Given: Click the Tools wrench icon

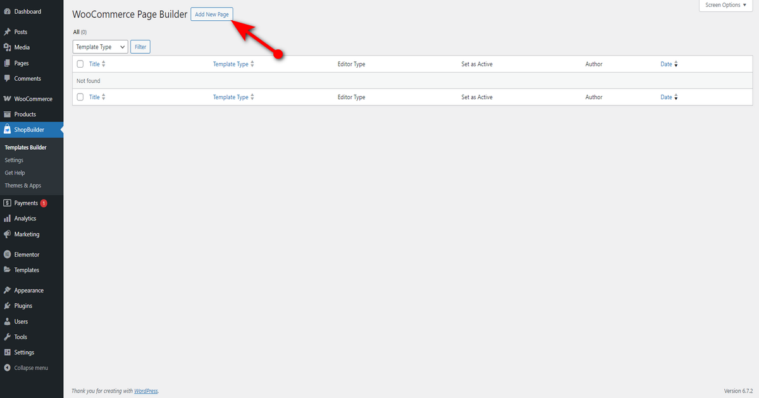Looking at the screenshot, I should [x=7, y=337].
